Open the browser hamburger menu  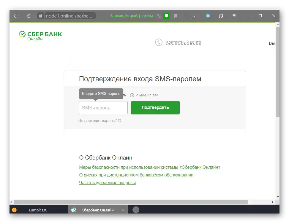(234, 16)
